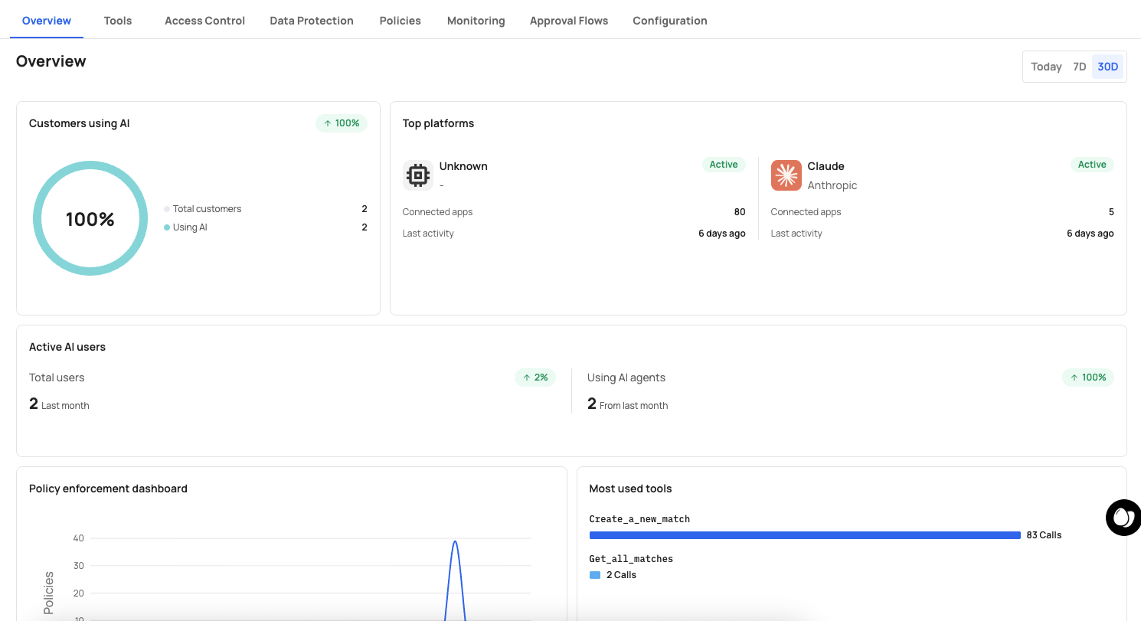The height and width of the screenshot is (621, 1141).
Task: Click the Unknown platform chip icon
Action: point(417,175)
